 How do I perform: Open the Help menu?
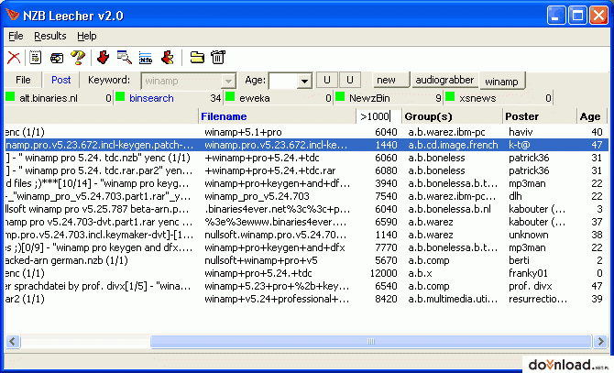point(86,36)
